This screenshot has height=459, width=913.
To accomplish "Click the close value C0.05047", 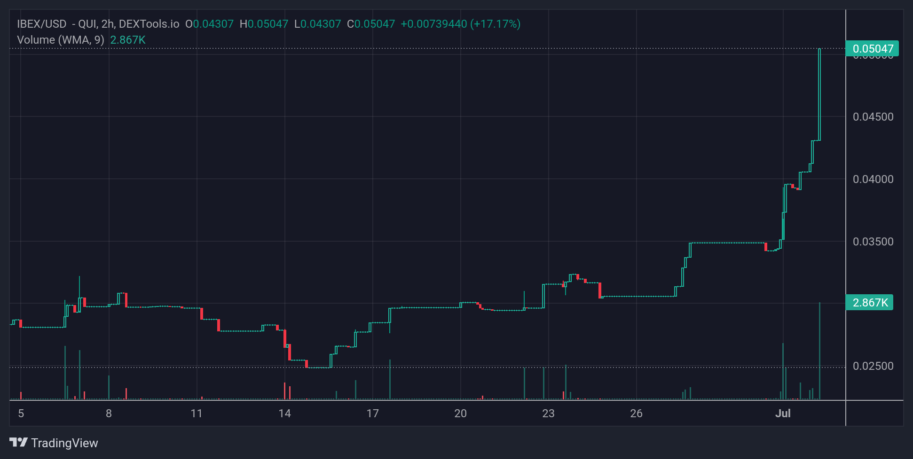I will [x=371, y=24].
